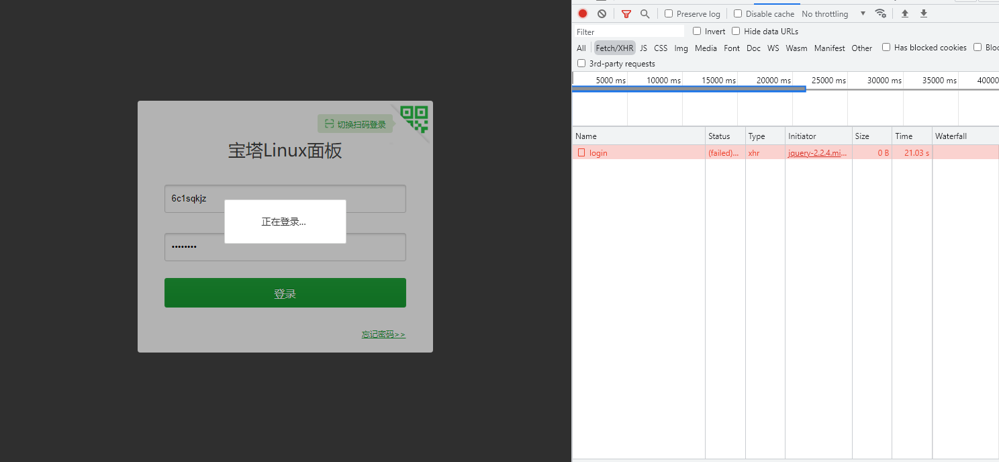Click the 20000 ms timeline tick
This screenshot has height=462, width=999.
click(773, 81)
